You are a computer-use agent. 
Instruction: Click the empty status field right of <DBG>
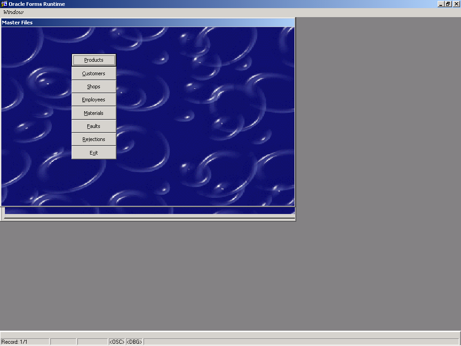click(301, 342)
